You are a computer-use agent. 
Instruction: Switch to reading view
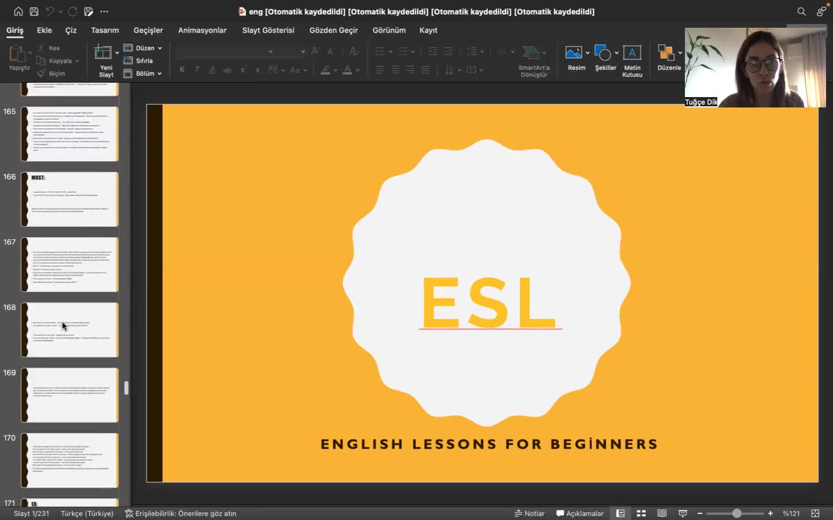(x=662, y=513)
